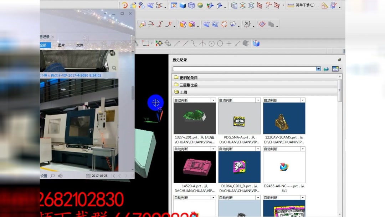385x217 pixels.
Task: Click the magnifier search icon in chat window
Action: (53, 176)
